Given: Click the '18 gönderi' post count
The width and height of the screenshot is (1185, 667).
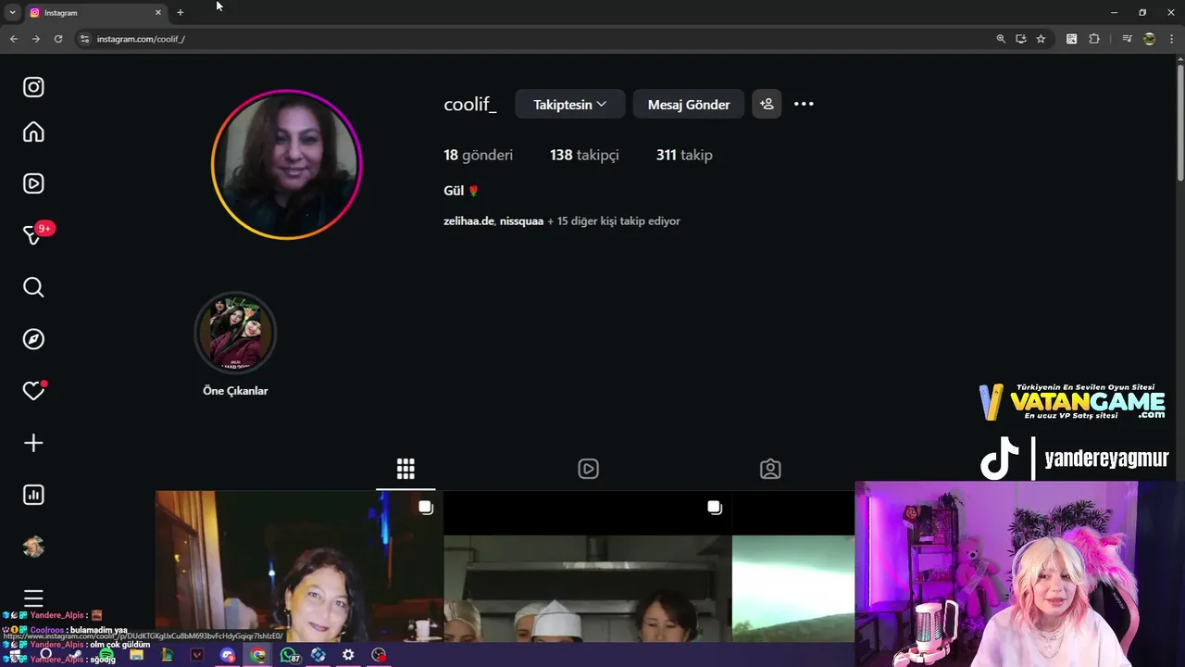Looking at the screenshot, I should [478, 155].
